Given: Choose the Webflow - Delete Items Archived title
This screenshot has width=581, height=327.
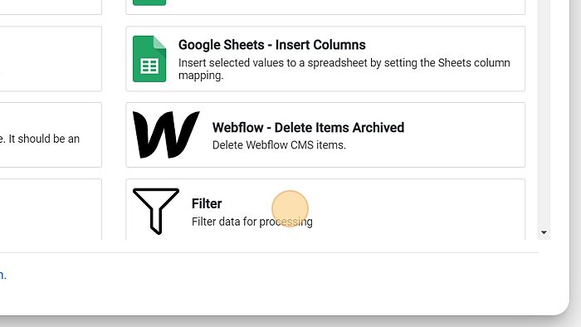Looking at the screenshot, I should pos(308,127).
